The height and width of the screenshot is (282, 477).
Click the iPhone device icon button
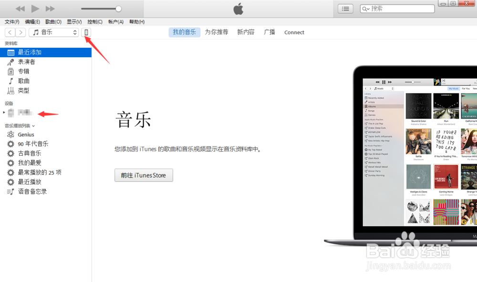pyautogui.click(x=86, y=32)
